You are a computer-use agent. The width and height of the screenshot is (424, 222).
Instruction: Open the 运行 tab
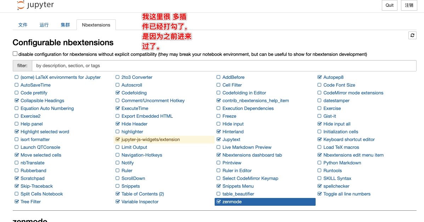point(44,25)
